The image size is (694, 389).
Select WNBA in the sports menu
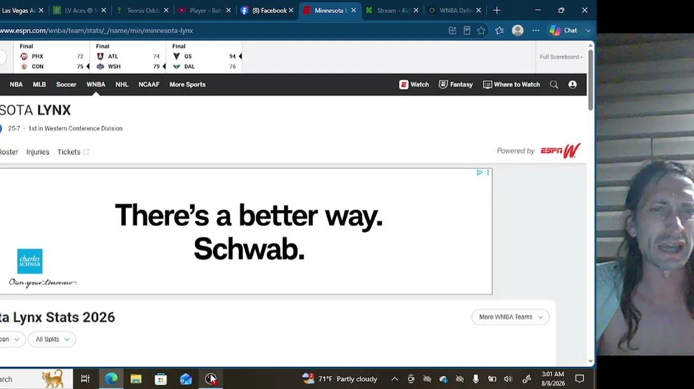click(x=96, y=84)
